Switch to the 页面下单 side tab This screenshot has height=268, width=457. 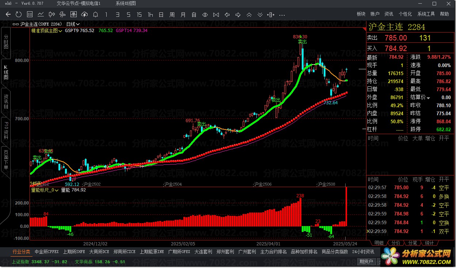point(5,160)
